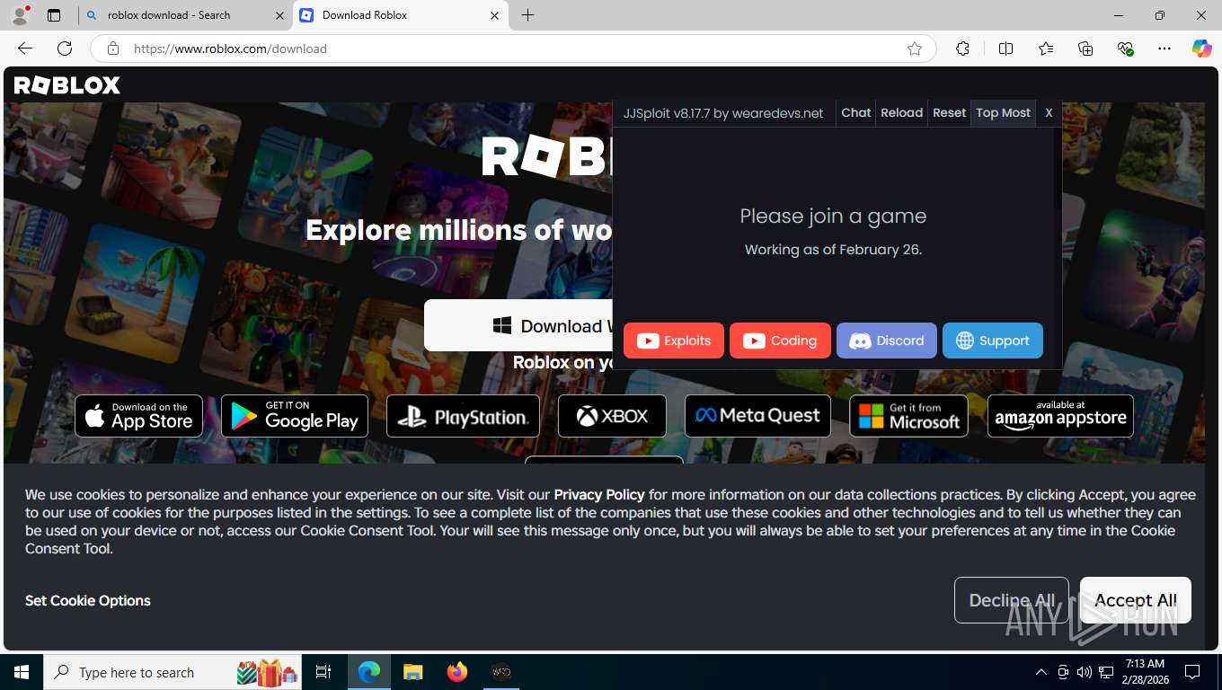The width and height of the screenshot is (1222, 690).
Task: Refresh the current page
Action: [x=65, y=49]
